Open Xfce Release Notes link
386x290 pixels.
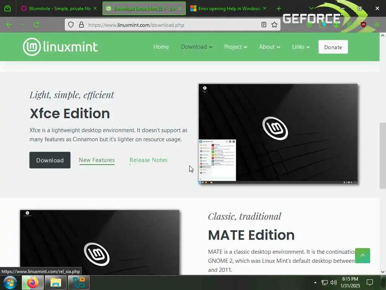click(149, 160)
